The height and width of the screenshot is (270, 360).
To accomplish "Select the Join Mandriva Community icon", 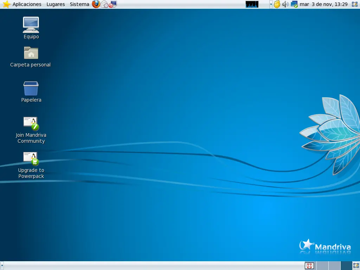I will [31, 130].
